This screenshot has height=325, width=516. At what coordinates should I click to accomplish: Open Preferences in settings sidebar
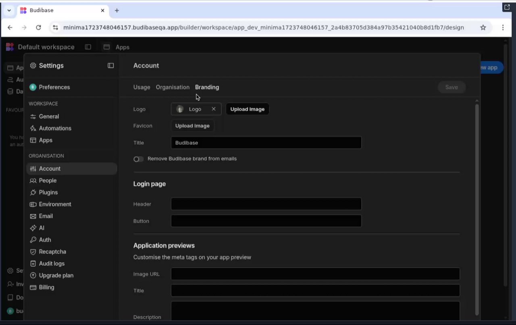click(71, 87)
